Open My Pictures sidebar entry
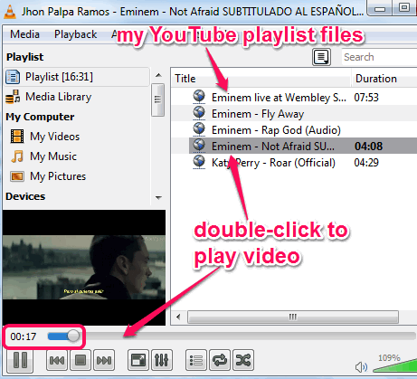This screenshot has height=379, width=417. click(x=58, y=176)
